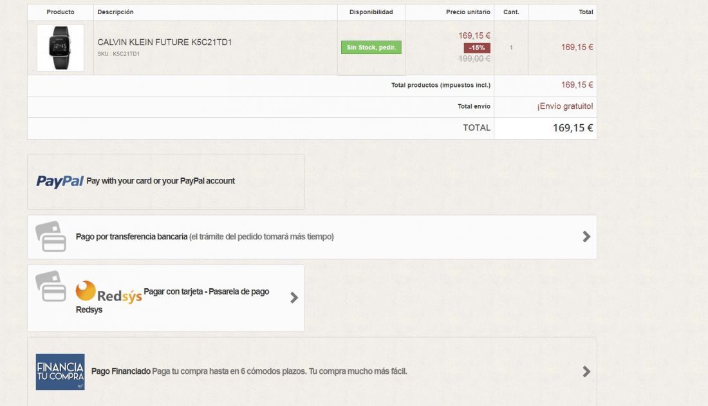Expand bank transfer option chevron arrow
This screenshot has width=708, height=406.
tap(586, 237)
